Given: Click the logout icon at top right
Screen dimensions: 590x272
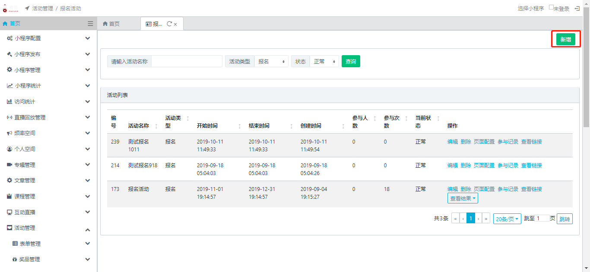Looking at the screenshot, I should click(577, 8).
